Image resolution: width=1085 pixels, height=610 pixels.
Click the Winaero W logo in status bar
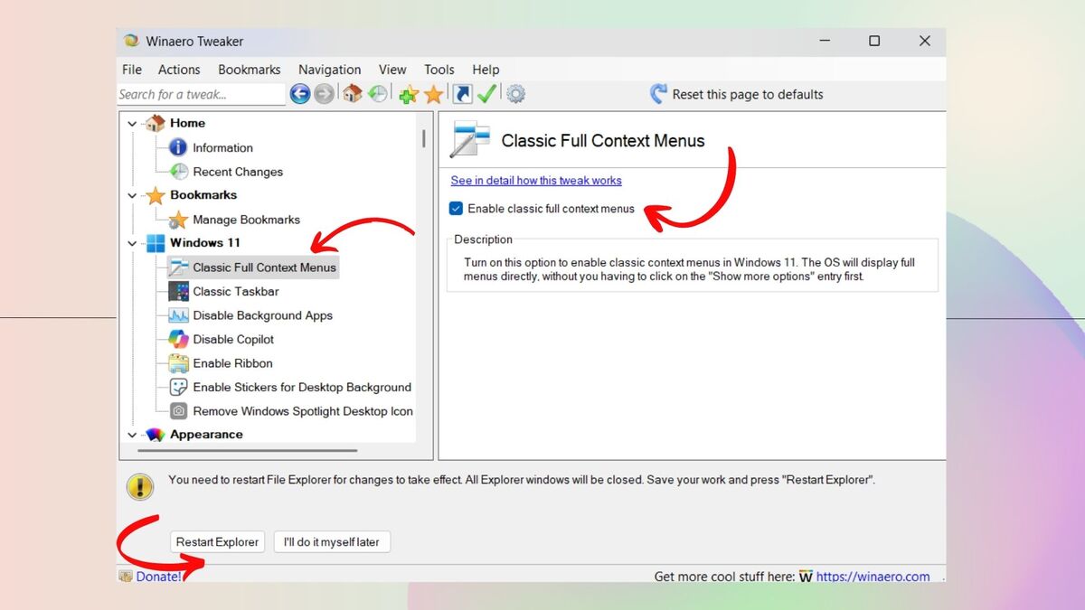[806, 577]
